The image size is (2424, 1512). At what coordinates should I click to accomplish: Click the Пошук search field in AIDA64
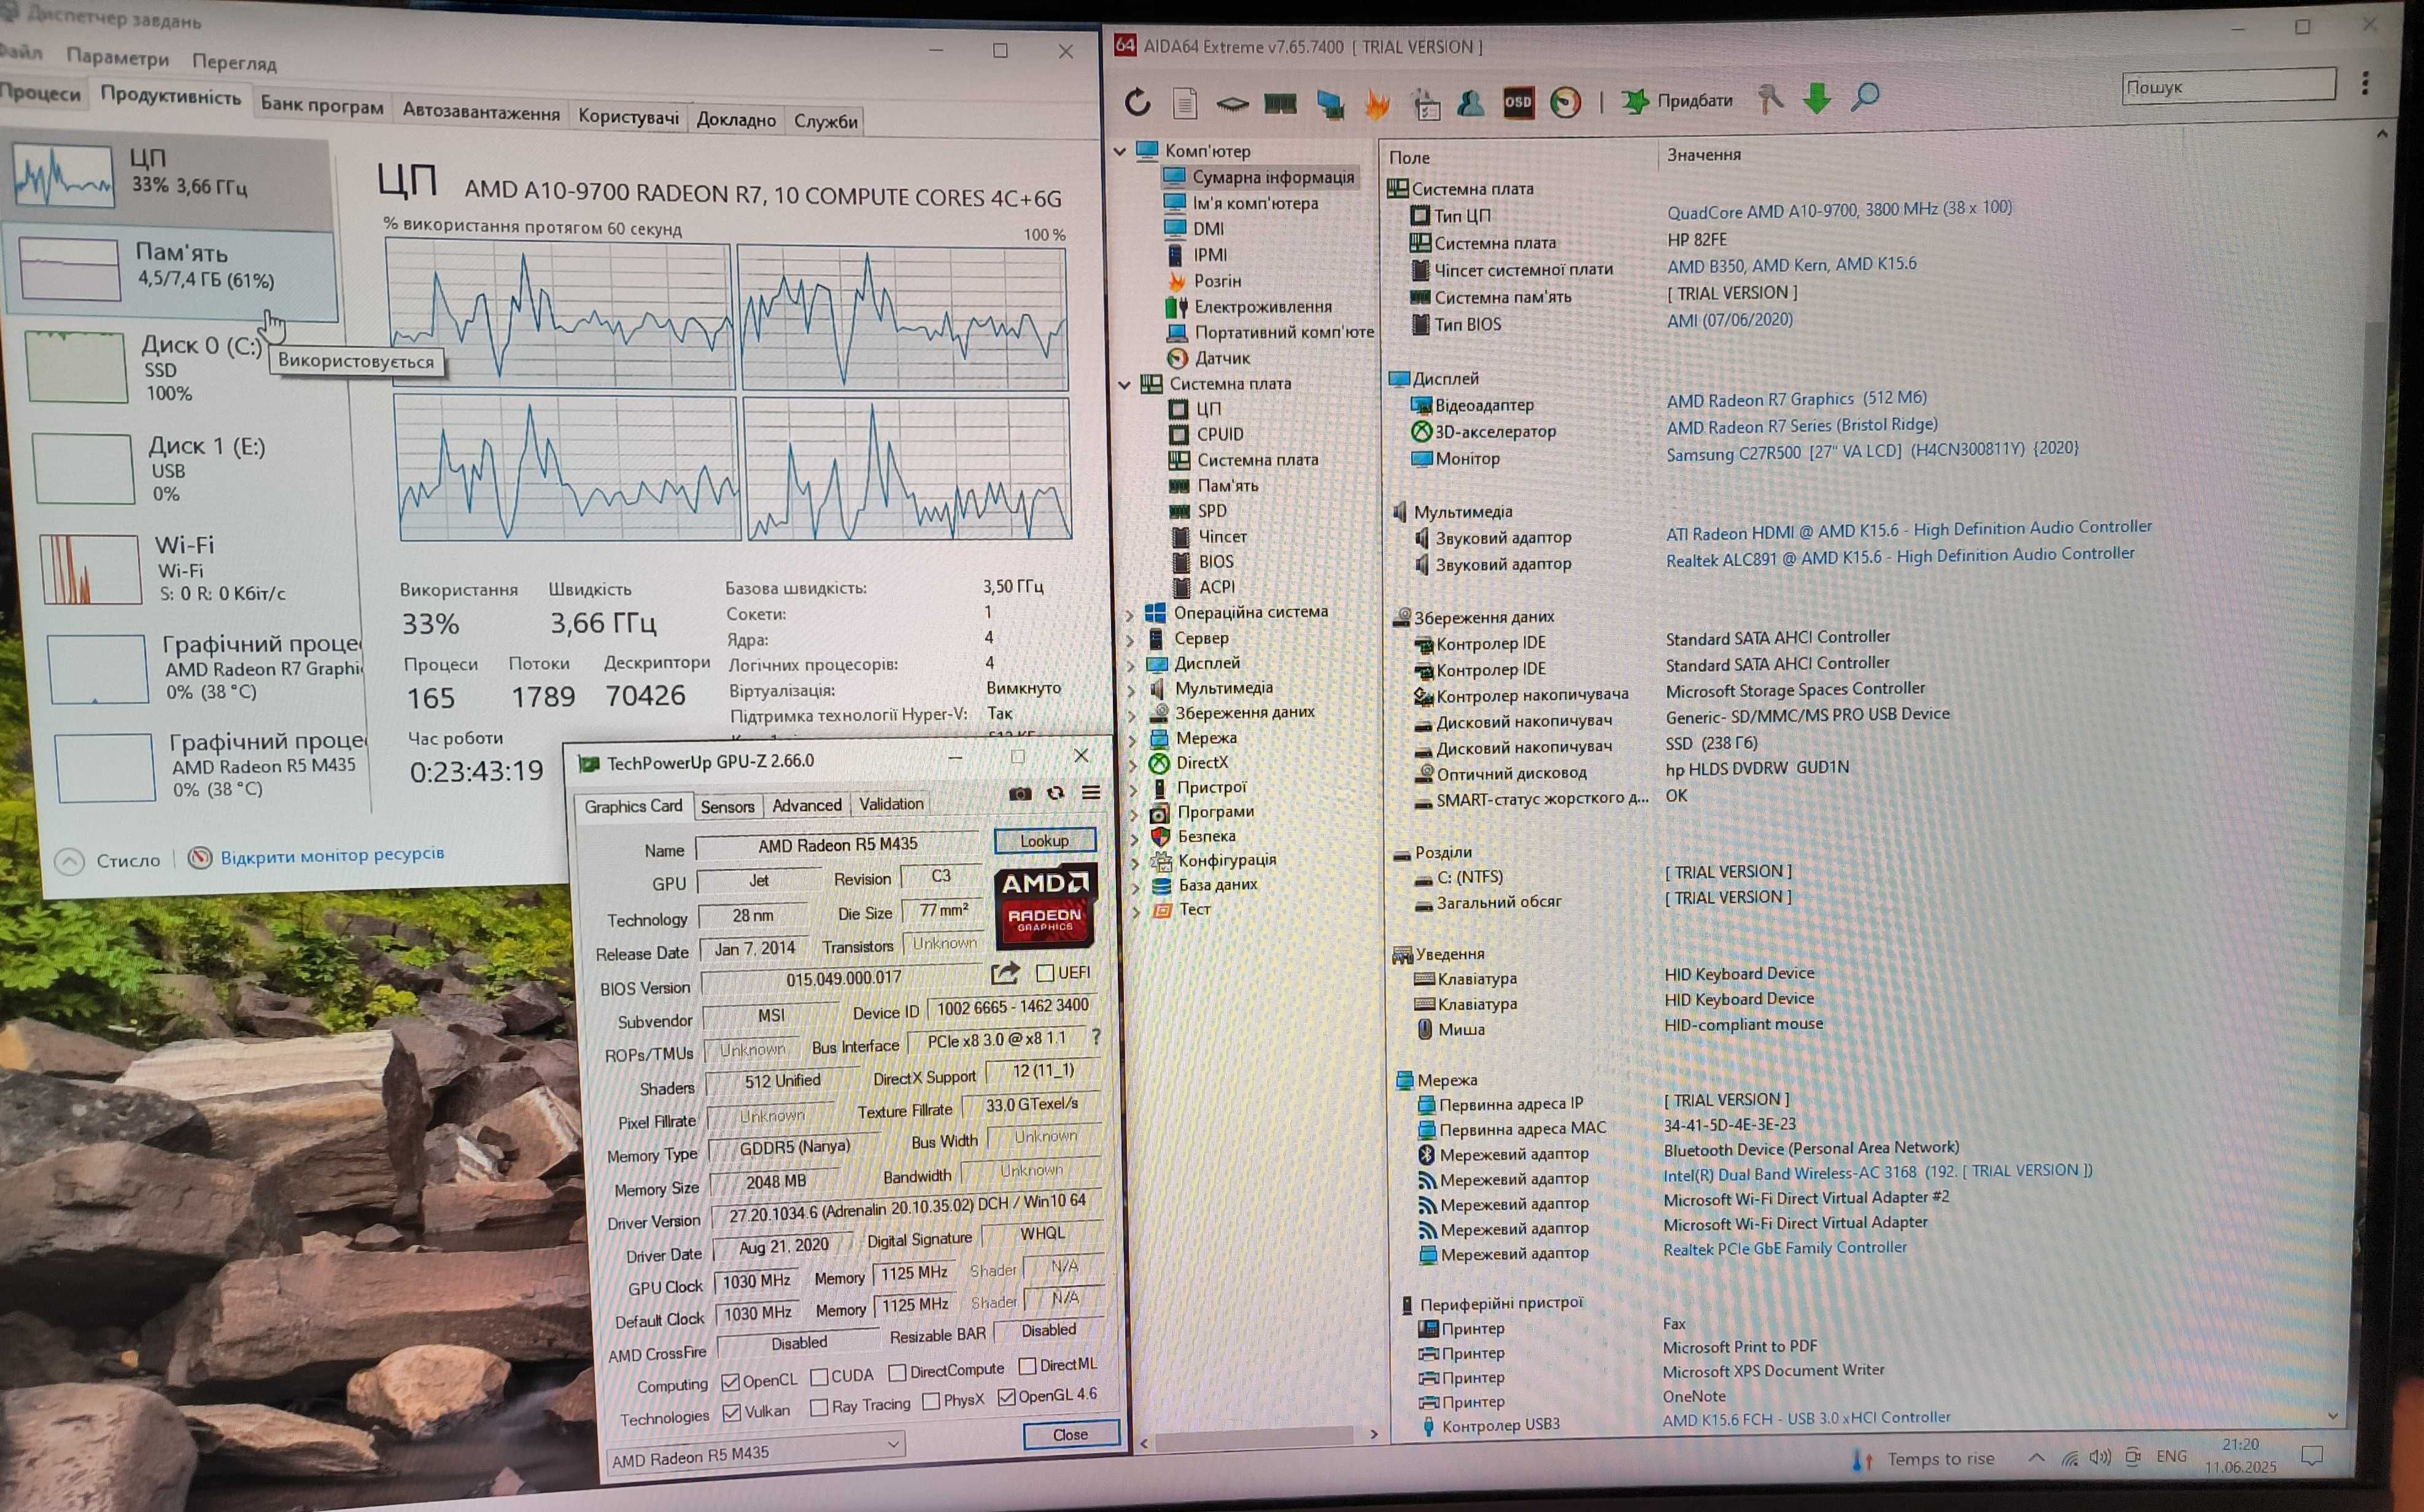click(x=2228, y=86)
